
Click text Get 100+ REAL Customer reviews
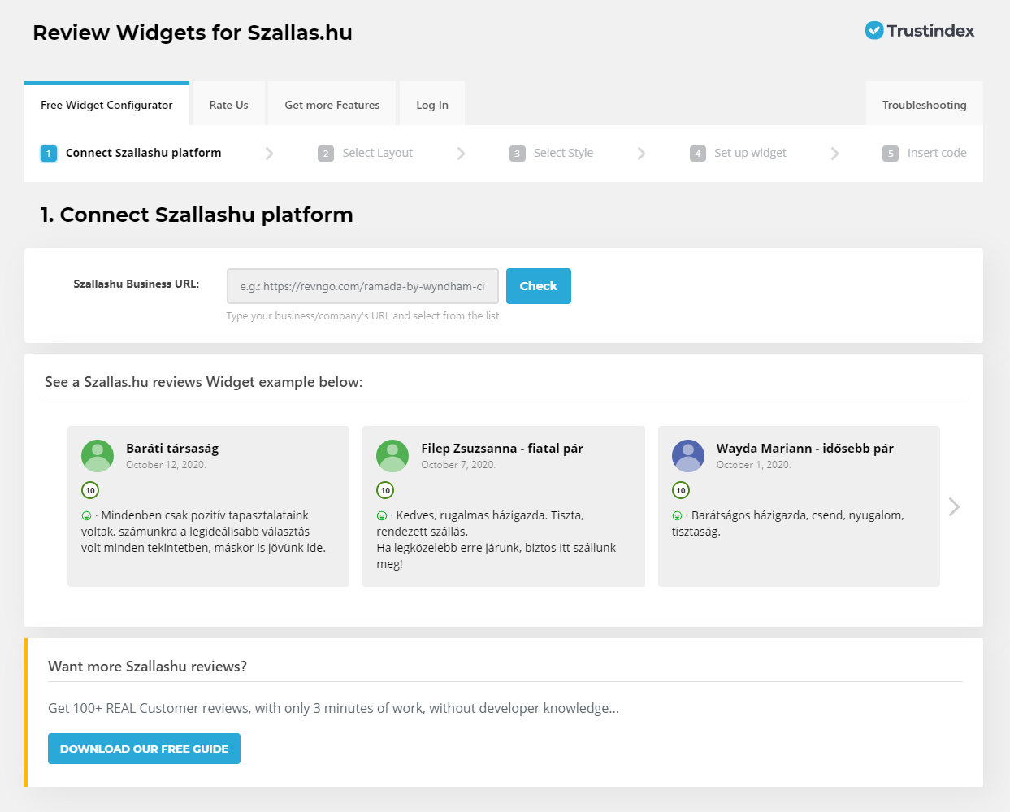point(333,708)
